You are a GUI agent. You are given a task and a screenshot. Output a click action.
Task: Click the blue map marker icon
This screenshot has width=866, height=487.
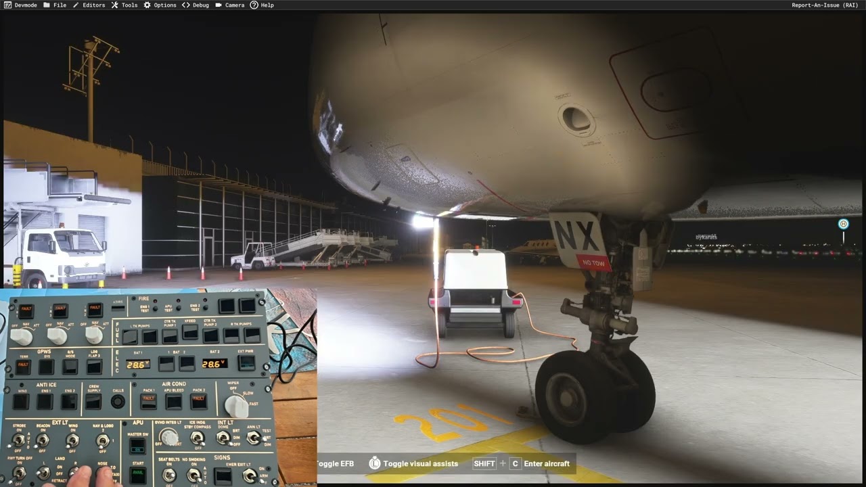[x=843, y=224]
